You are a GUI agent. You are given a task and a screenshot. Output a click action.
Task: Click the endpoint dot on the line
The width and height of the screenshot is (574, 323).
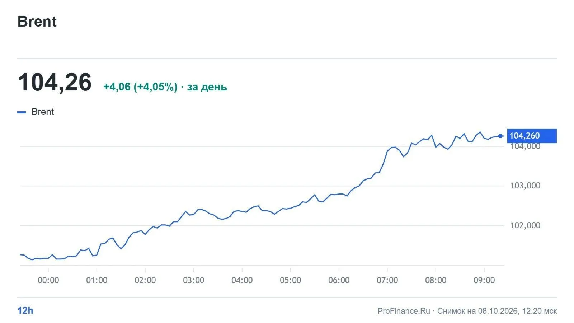(x=500, y=136)
